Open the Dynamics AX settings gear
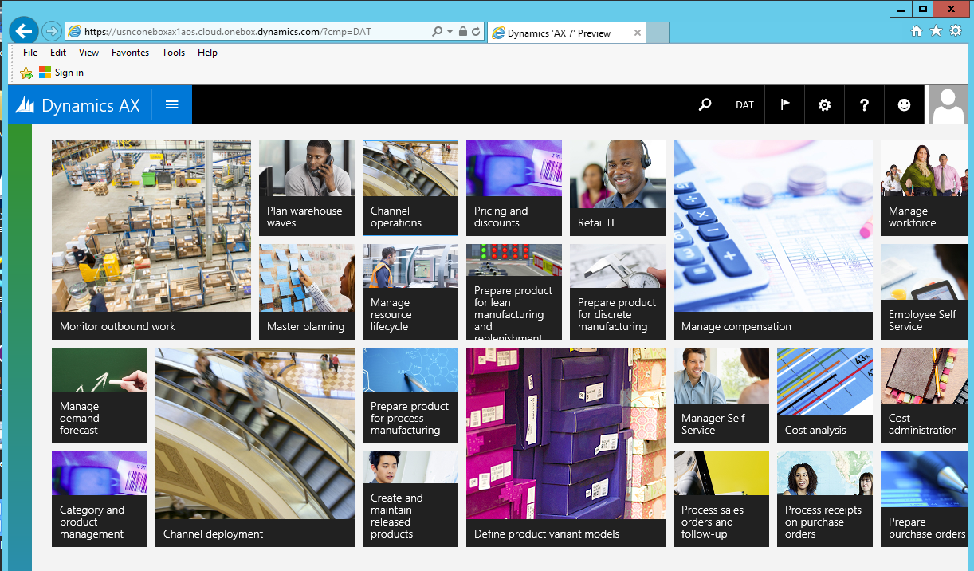This screenshot has height=571, width=974. coord(825,104)
